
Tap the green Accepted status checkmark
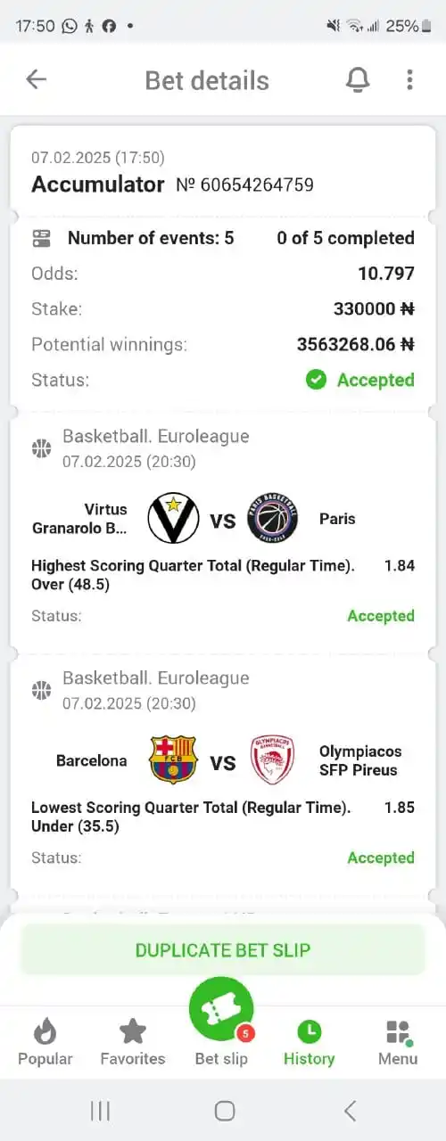[316, 380]
